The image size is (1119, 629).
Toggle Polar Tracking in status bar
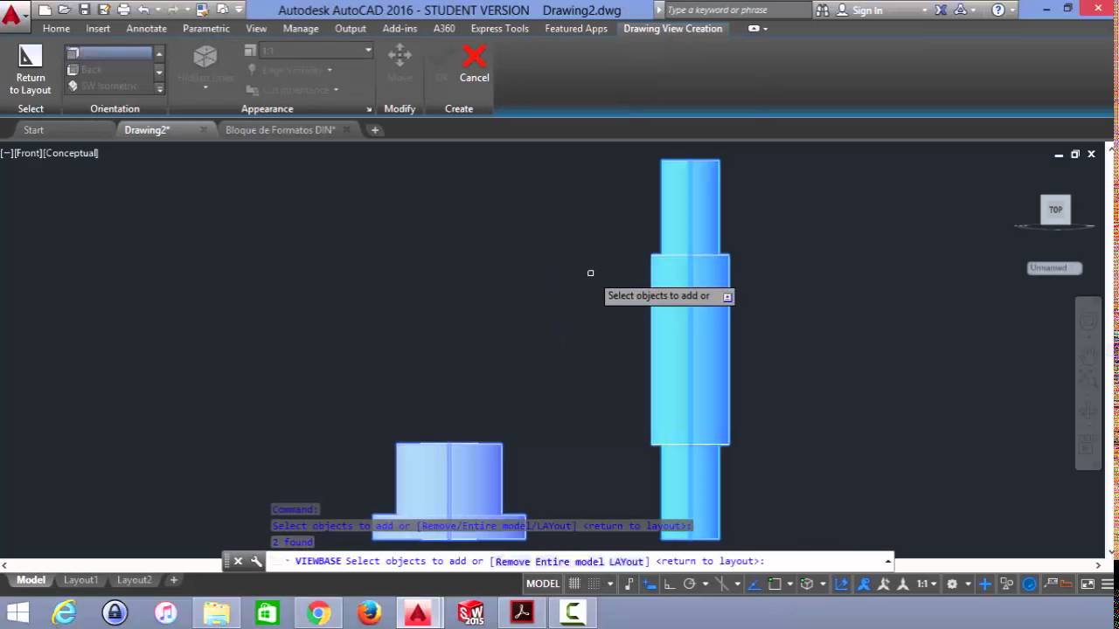[x=690, y=584]
